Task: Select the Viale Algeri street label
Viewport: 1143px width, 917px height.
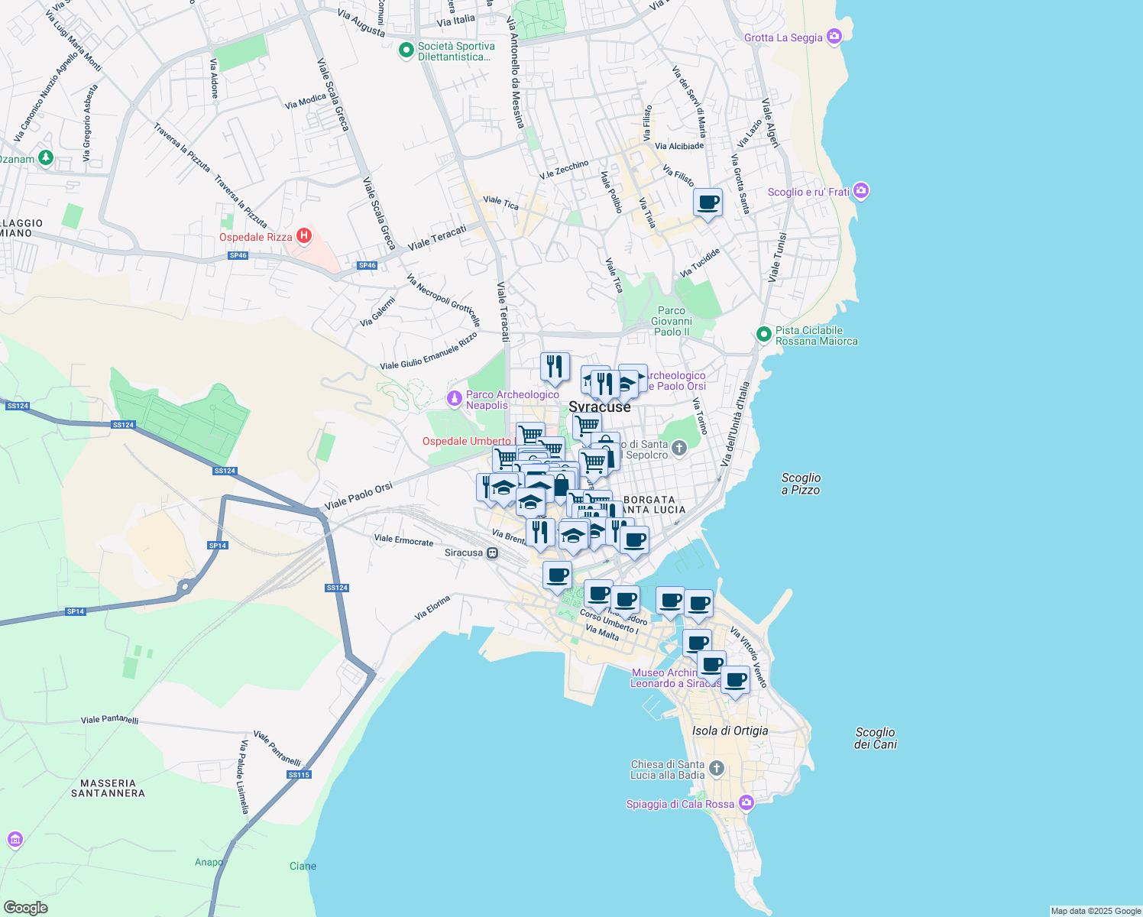Action: [x=770, y=123]
